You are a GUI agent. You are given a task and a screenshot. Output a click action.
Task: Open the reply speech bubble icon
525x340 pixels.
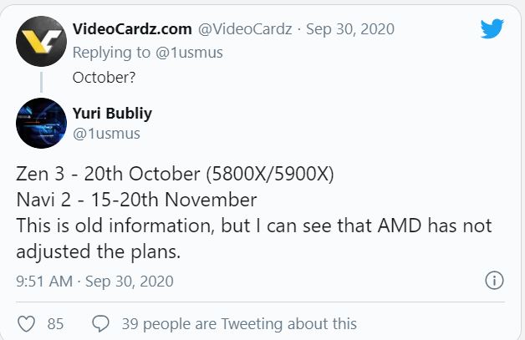pos(100,323)
